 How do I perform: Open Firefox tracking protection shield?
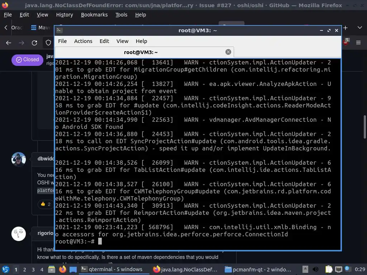click(x=48, y=43)
